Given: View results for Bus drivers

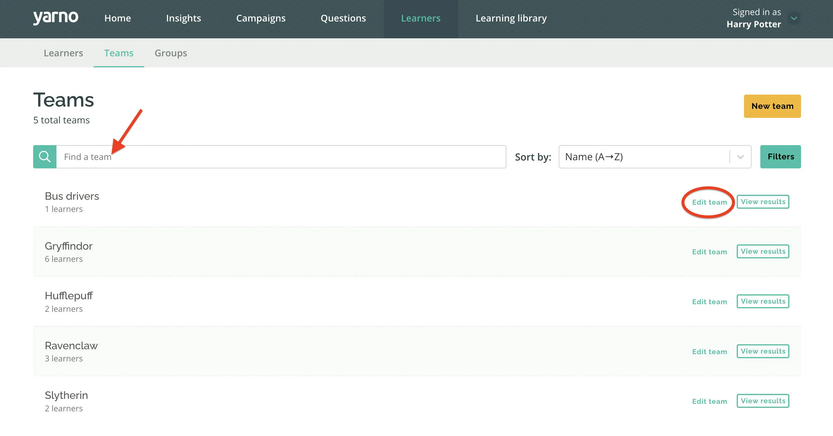Looking at the screenshot, I should tap(763, 202).
